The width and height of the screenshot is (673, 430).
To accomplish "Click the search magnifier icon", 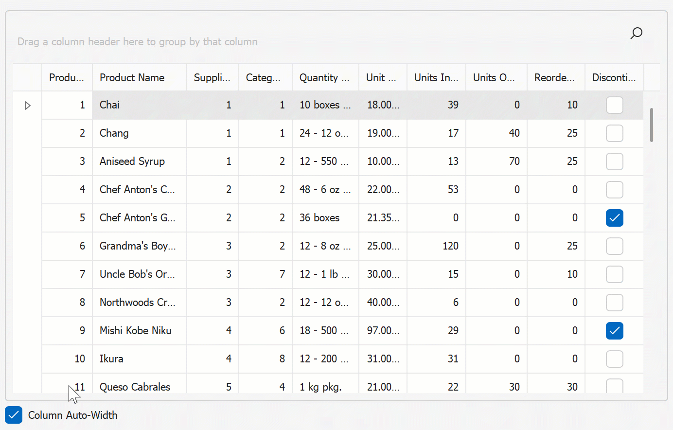I will coord(636,33).
